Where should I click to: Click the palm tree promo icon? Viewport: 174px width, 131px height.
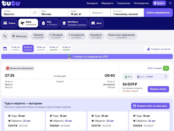click(x=70, y=57)
